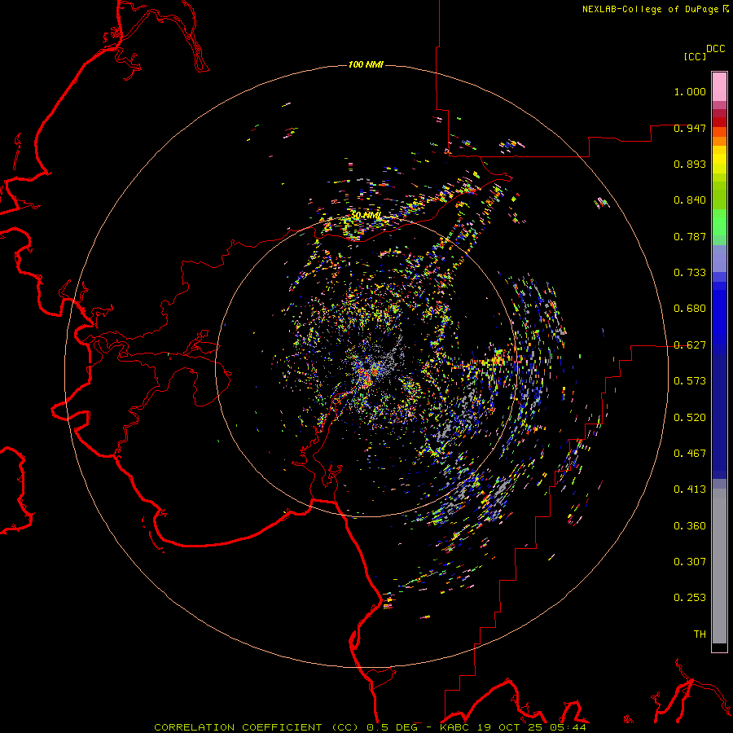
Task: Pick the dark red color bar segment
Action: click(719, 121)
